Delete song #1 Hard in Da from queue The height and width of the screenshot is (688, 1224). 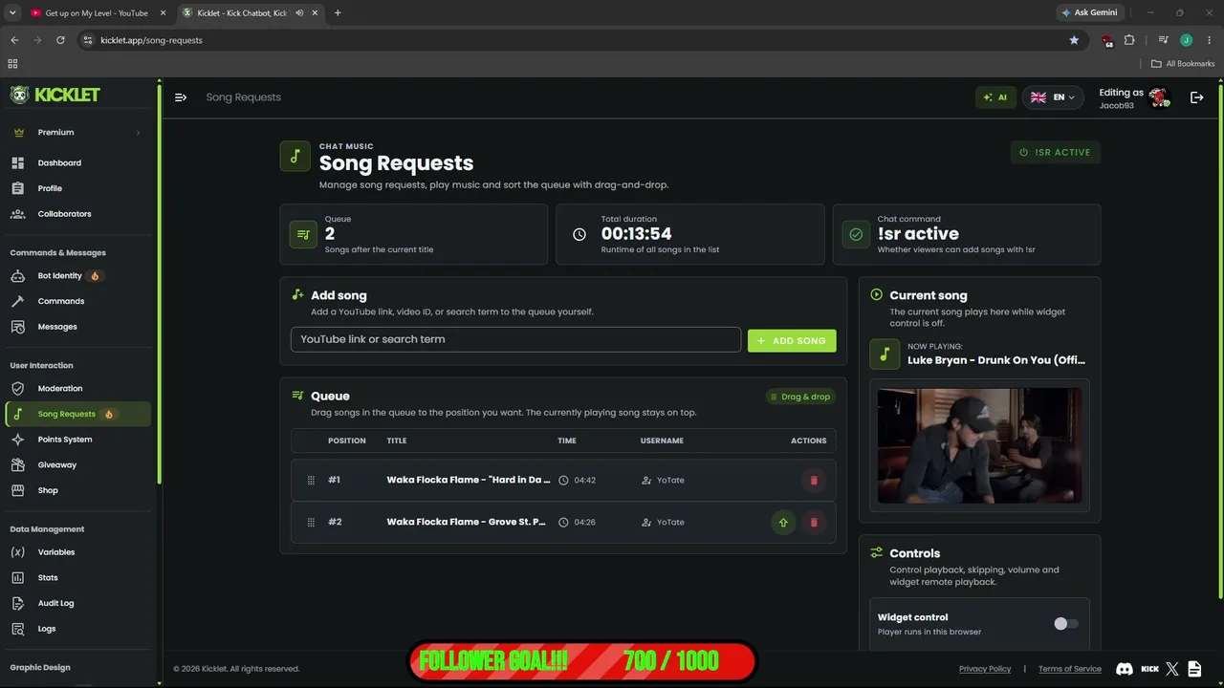814,481
